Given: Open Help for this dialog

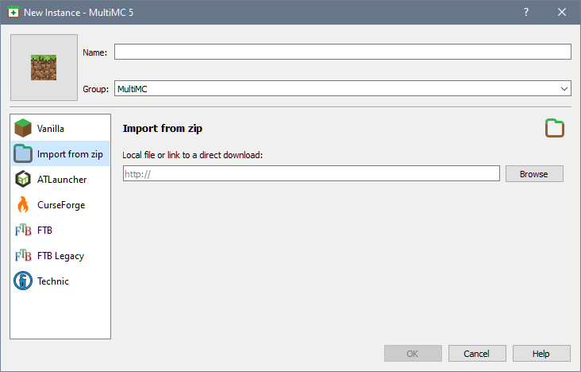Looking at the screenshot, I should pos(541,354).
